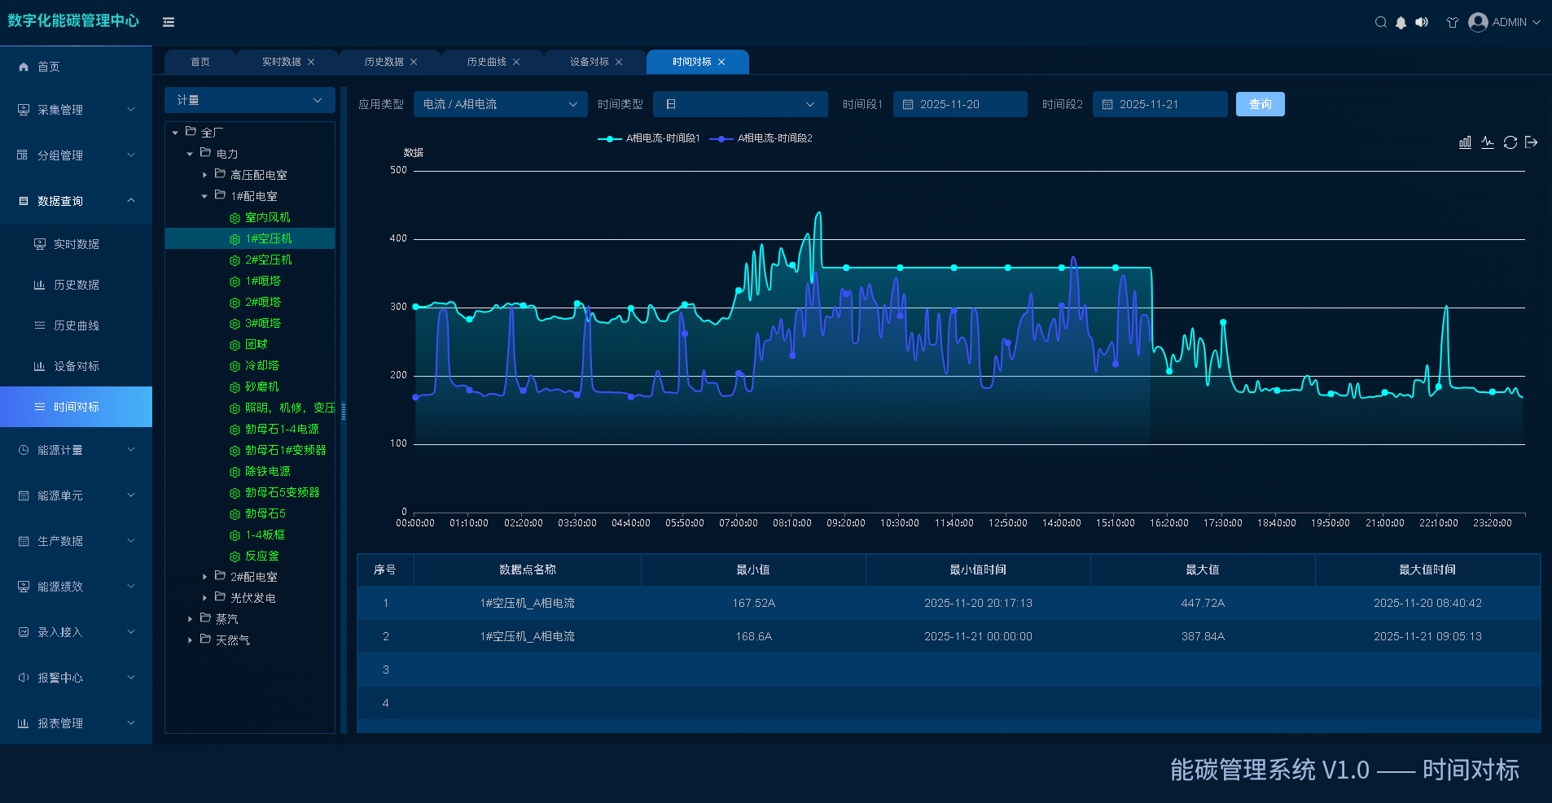
Task: Click the sound speaker icon in the header
Action: pyautogui.click(x=1422, y=22)
